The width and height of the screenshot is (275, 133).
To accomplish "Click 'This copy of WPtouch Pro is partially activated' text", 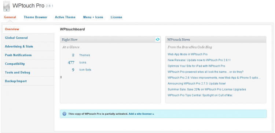I will click(98, 114).
